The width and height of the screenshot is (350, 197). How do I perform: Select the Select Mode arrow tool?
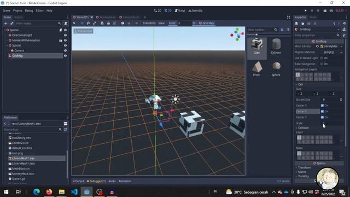(74, 23)
